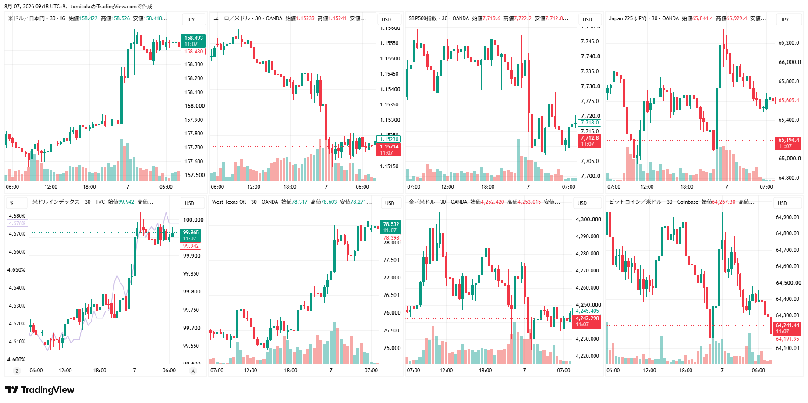The height and width of the screenshot is (403, 808).
Task: Open JPY currency selector on USD/JPY chart
Action: 191,19
